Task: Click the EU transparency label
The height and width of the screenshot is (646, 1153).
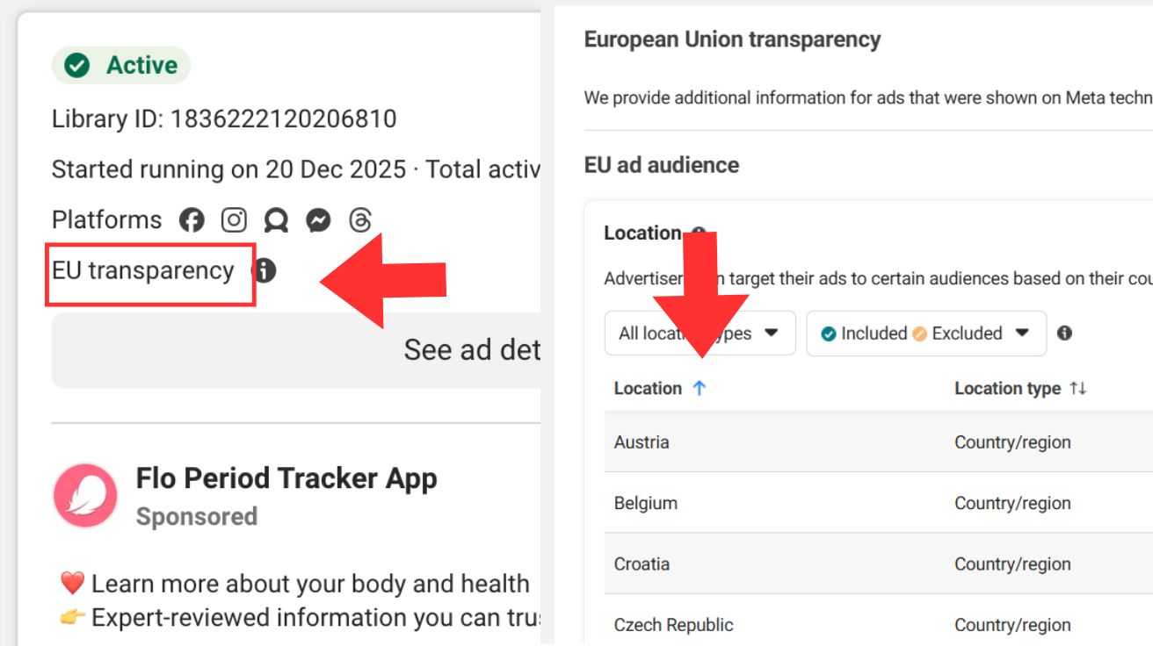Action: pyautogui.click(x=143, y=270)
